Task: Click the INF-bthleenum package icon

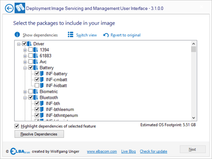Action: 42,109
